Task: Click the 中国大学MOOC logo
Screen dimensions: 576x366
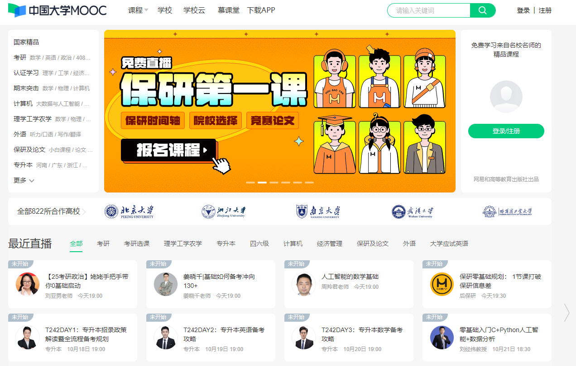Action: pos(57,10)
